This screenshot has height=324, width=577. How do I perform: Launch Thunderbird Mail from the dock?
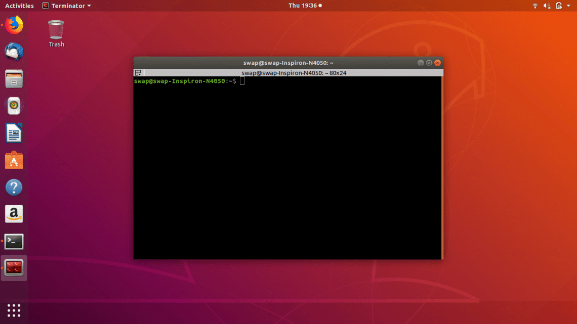14,52
